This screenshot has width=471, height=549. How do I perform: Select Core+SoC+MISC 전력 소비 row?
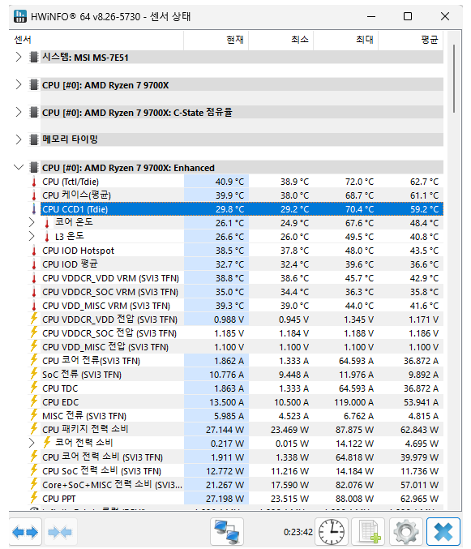tap(235, 485)
